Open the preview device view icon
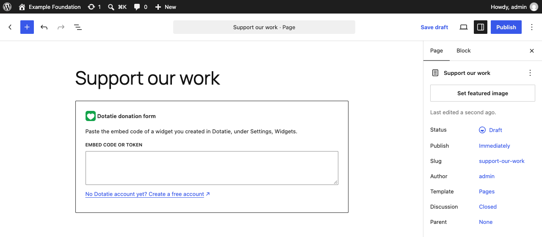The height and width of the screenshot is (237, 542). (x=464, y=27)
